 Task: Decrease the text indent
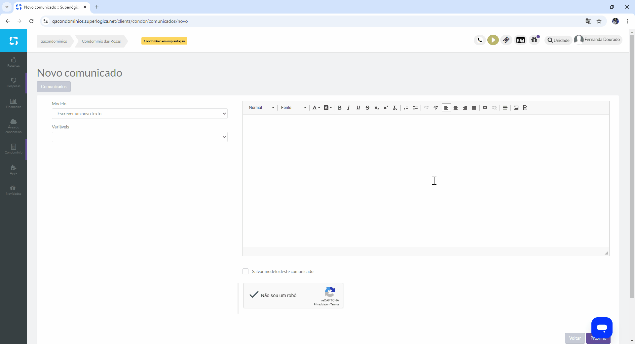(426, 108)
